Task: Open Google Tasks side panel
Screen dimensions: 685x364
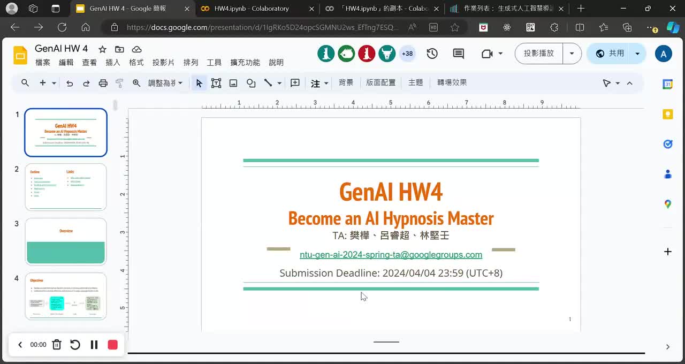Action: click(x=667, y=144)
